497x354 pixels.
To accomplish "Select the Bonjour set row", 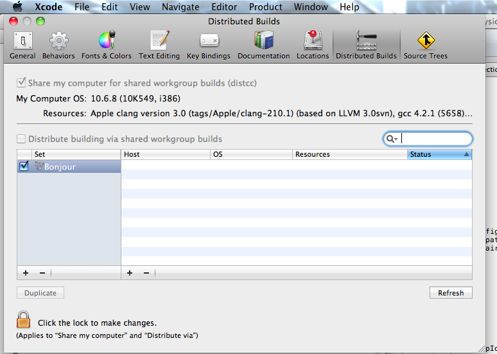I will click(x=69, y=166).
